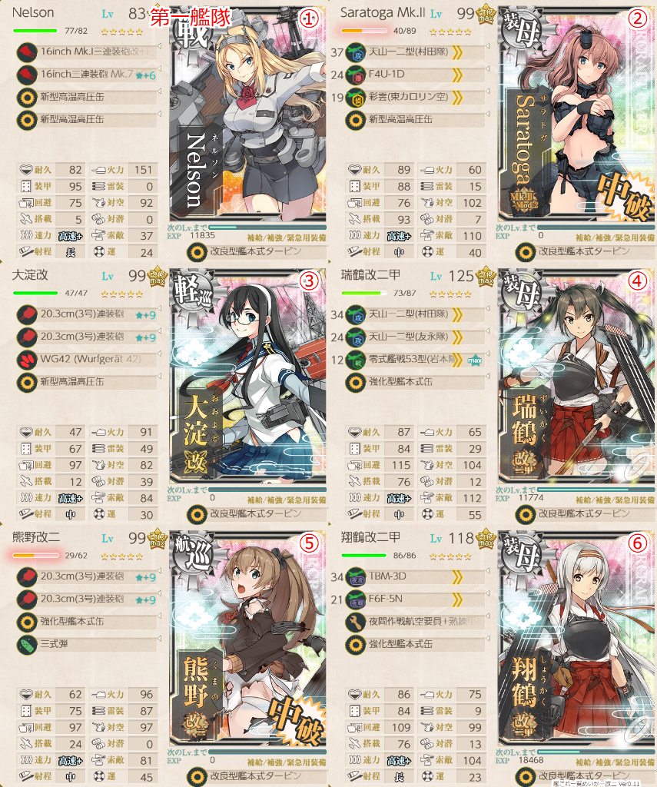Click the F6F-5N night fighter icon
The height and width of the screenshot is (787, 657).
(355, 599)
